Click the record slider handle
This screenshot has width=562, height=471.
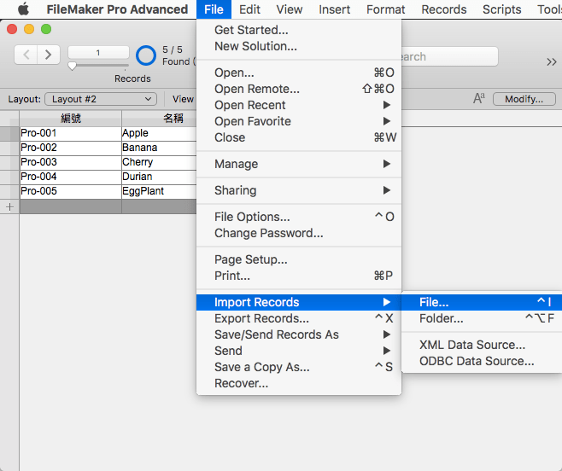(x=72, y=66)
